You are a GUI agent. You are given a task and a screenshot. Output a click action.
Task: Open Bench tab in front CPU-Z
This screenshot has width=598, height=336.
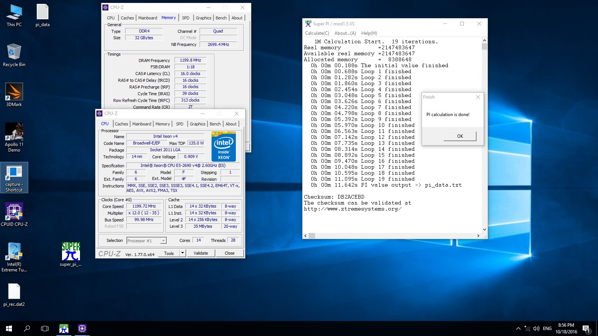215,124
